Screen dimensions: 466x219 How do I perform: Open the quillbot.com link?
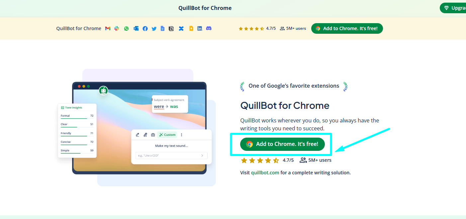point(265,173)
